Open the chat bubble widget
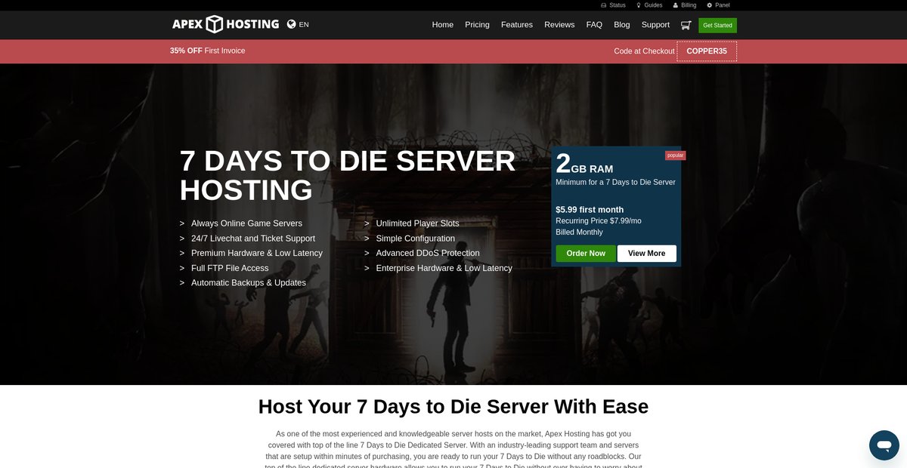 (x=884, y=445)
